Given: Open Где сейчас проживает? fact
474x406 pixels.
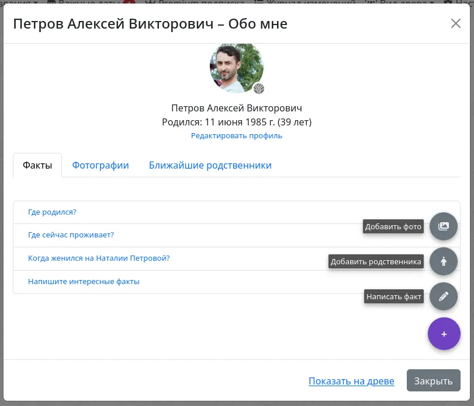Looking at the screenshot, I should (x=71, y=235).
